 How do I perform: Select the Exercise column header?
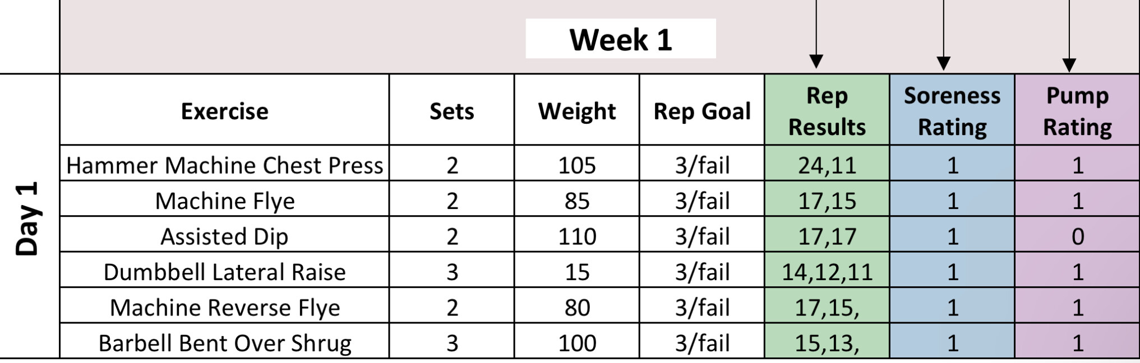pyautogui.click(x=224, y=111)
